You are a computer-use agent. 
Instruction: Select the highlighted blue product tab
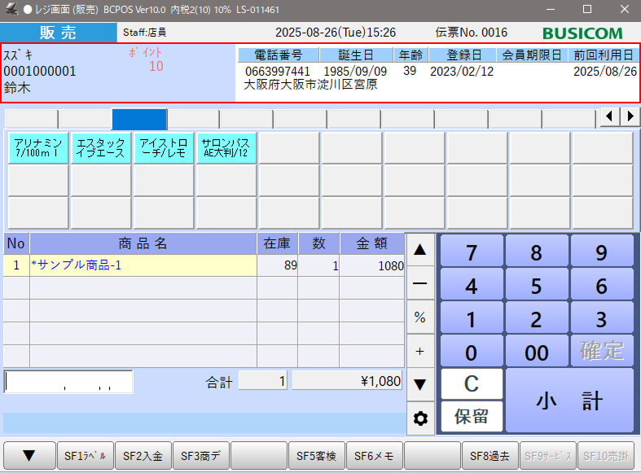138,119
